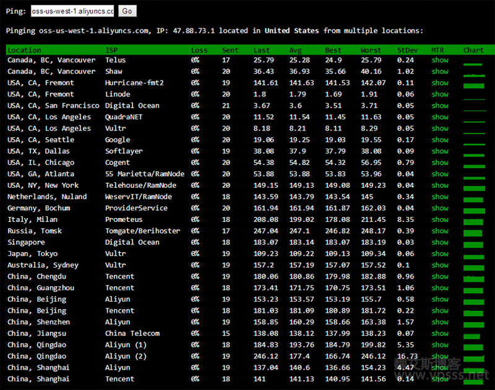Click latency chart bar for Hurricane-fmt2 row
The image size is (495, 390).
(473, 86)
